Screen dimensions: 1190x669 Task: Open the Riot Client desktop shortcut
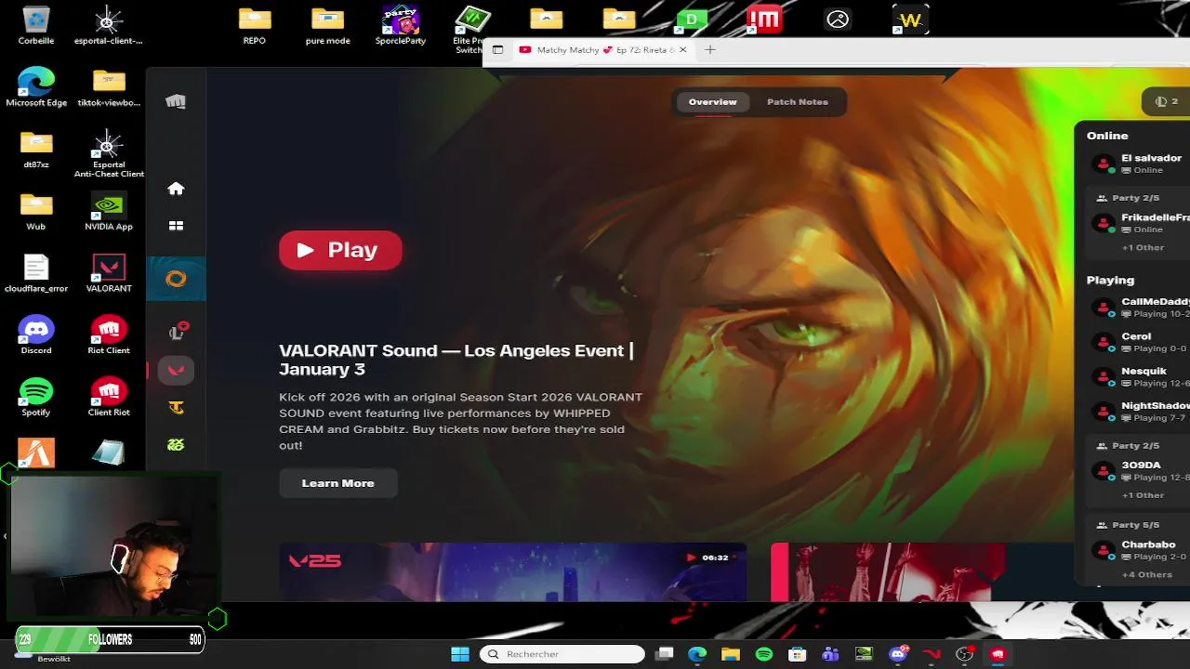(x=109, y=334)
